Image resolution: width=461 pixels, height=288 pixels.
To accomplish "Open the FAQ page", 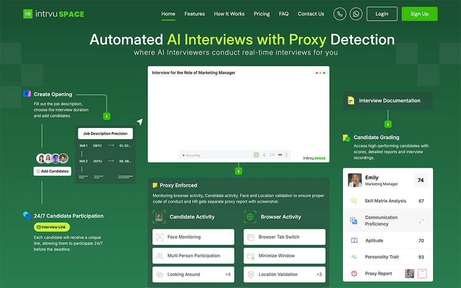I will 284,14.
